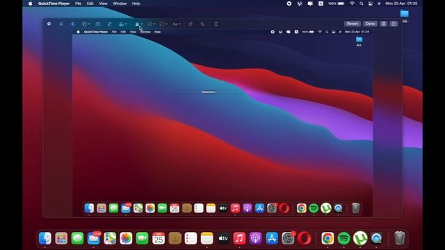Open Maps from the bottom Dock
445x250 pixels.
pos(110,238)
